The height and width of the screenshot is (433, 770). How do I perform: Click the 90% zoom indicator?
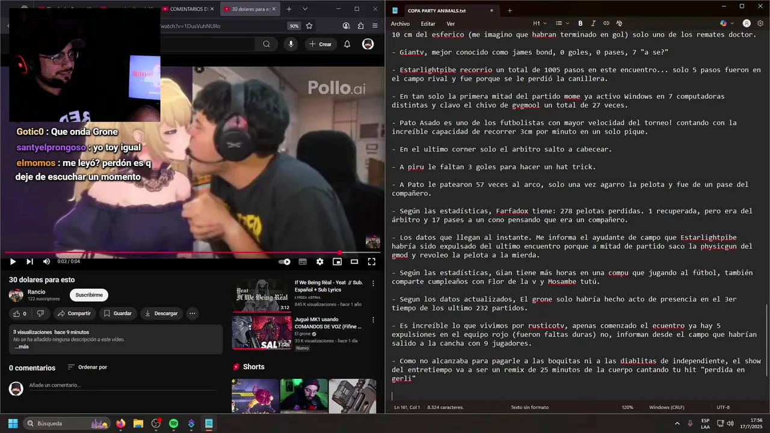294,26
